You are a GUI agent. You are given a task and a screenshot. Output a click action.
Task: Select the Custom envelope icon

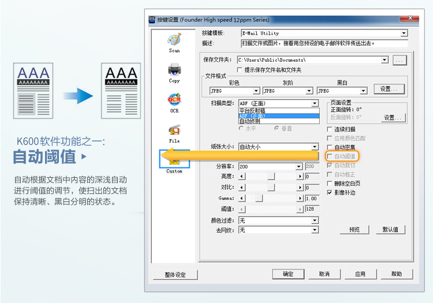point(174,161)
